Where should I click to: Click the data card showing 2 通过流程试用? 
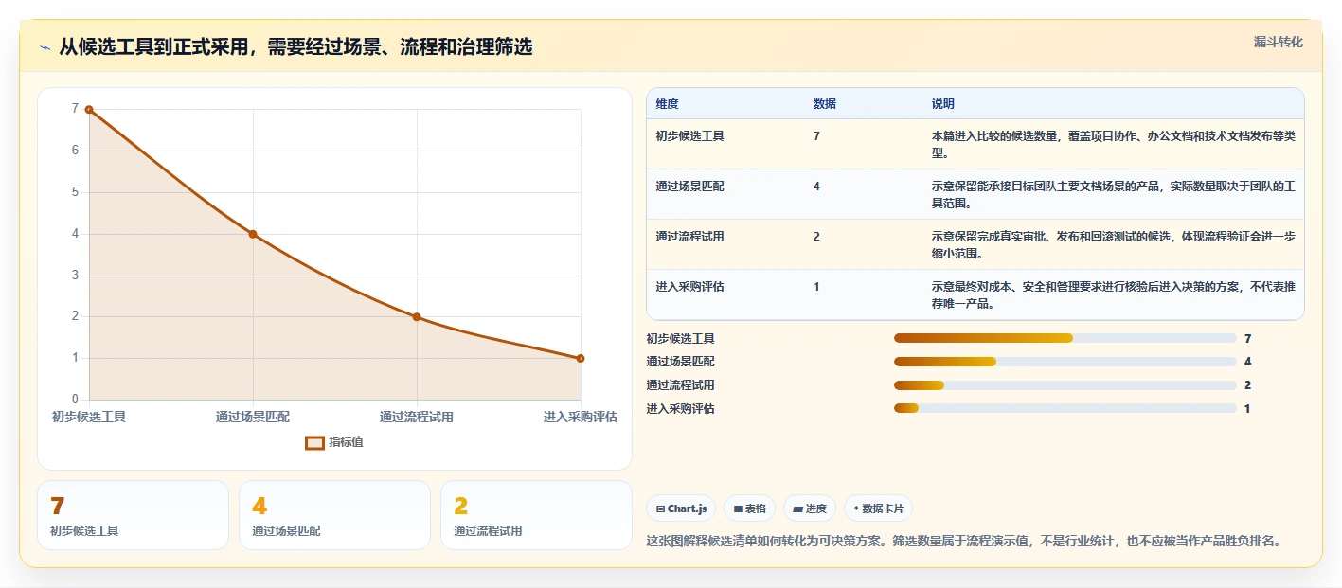point(536,515)
